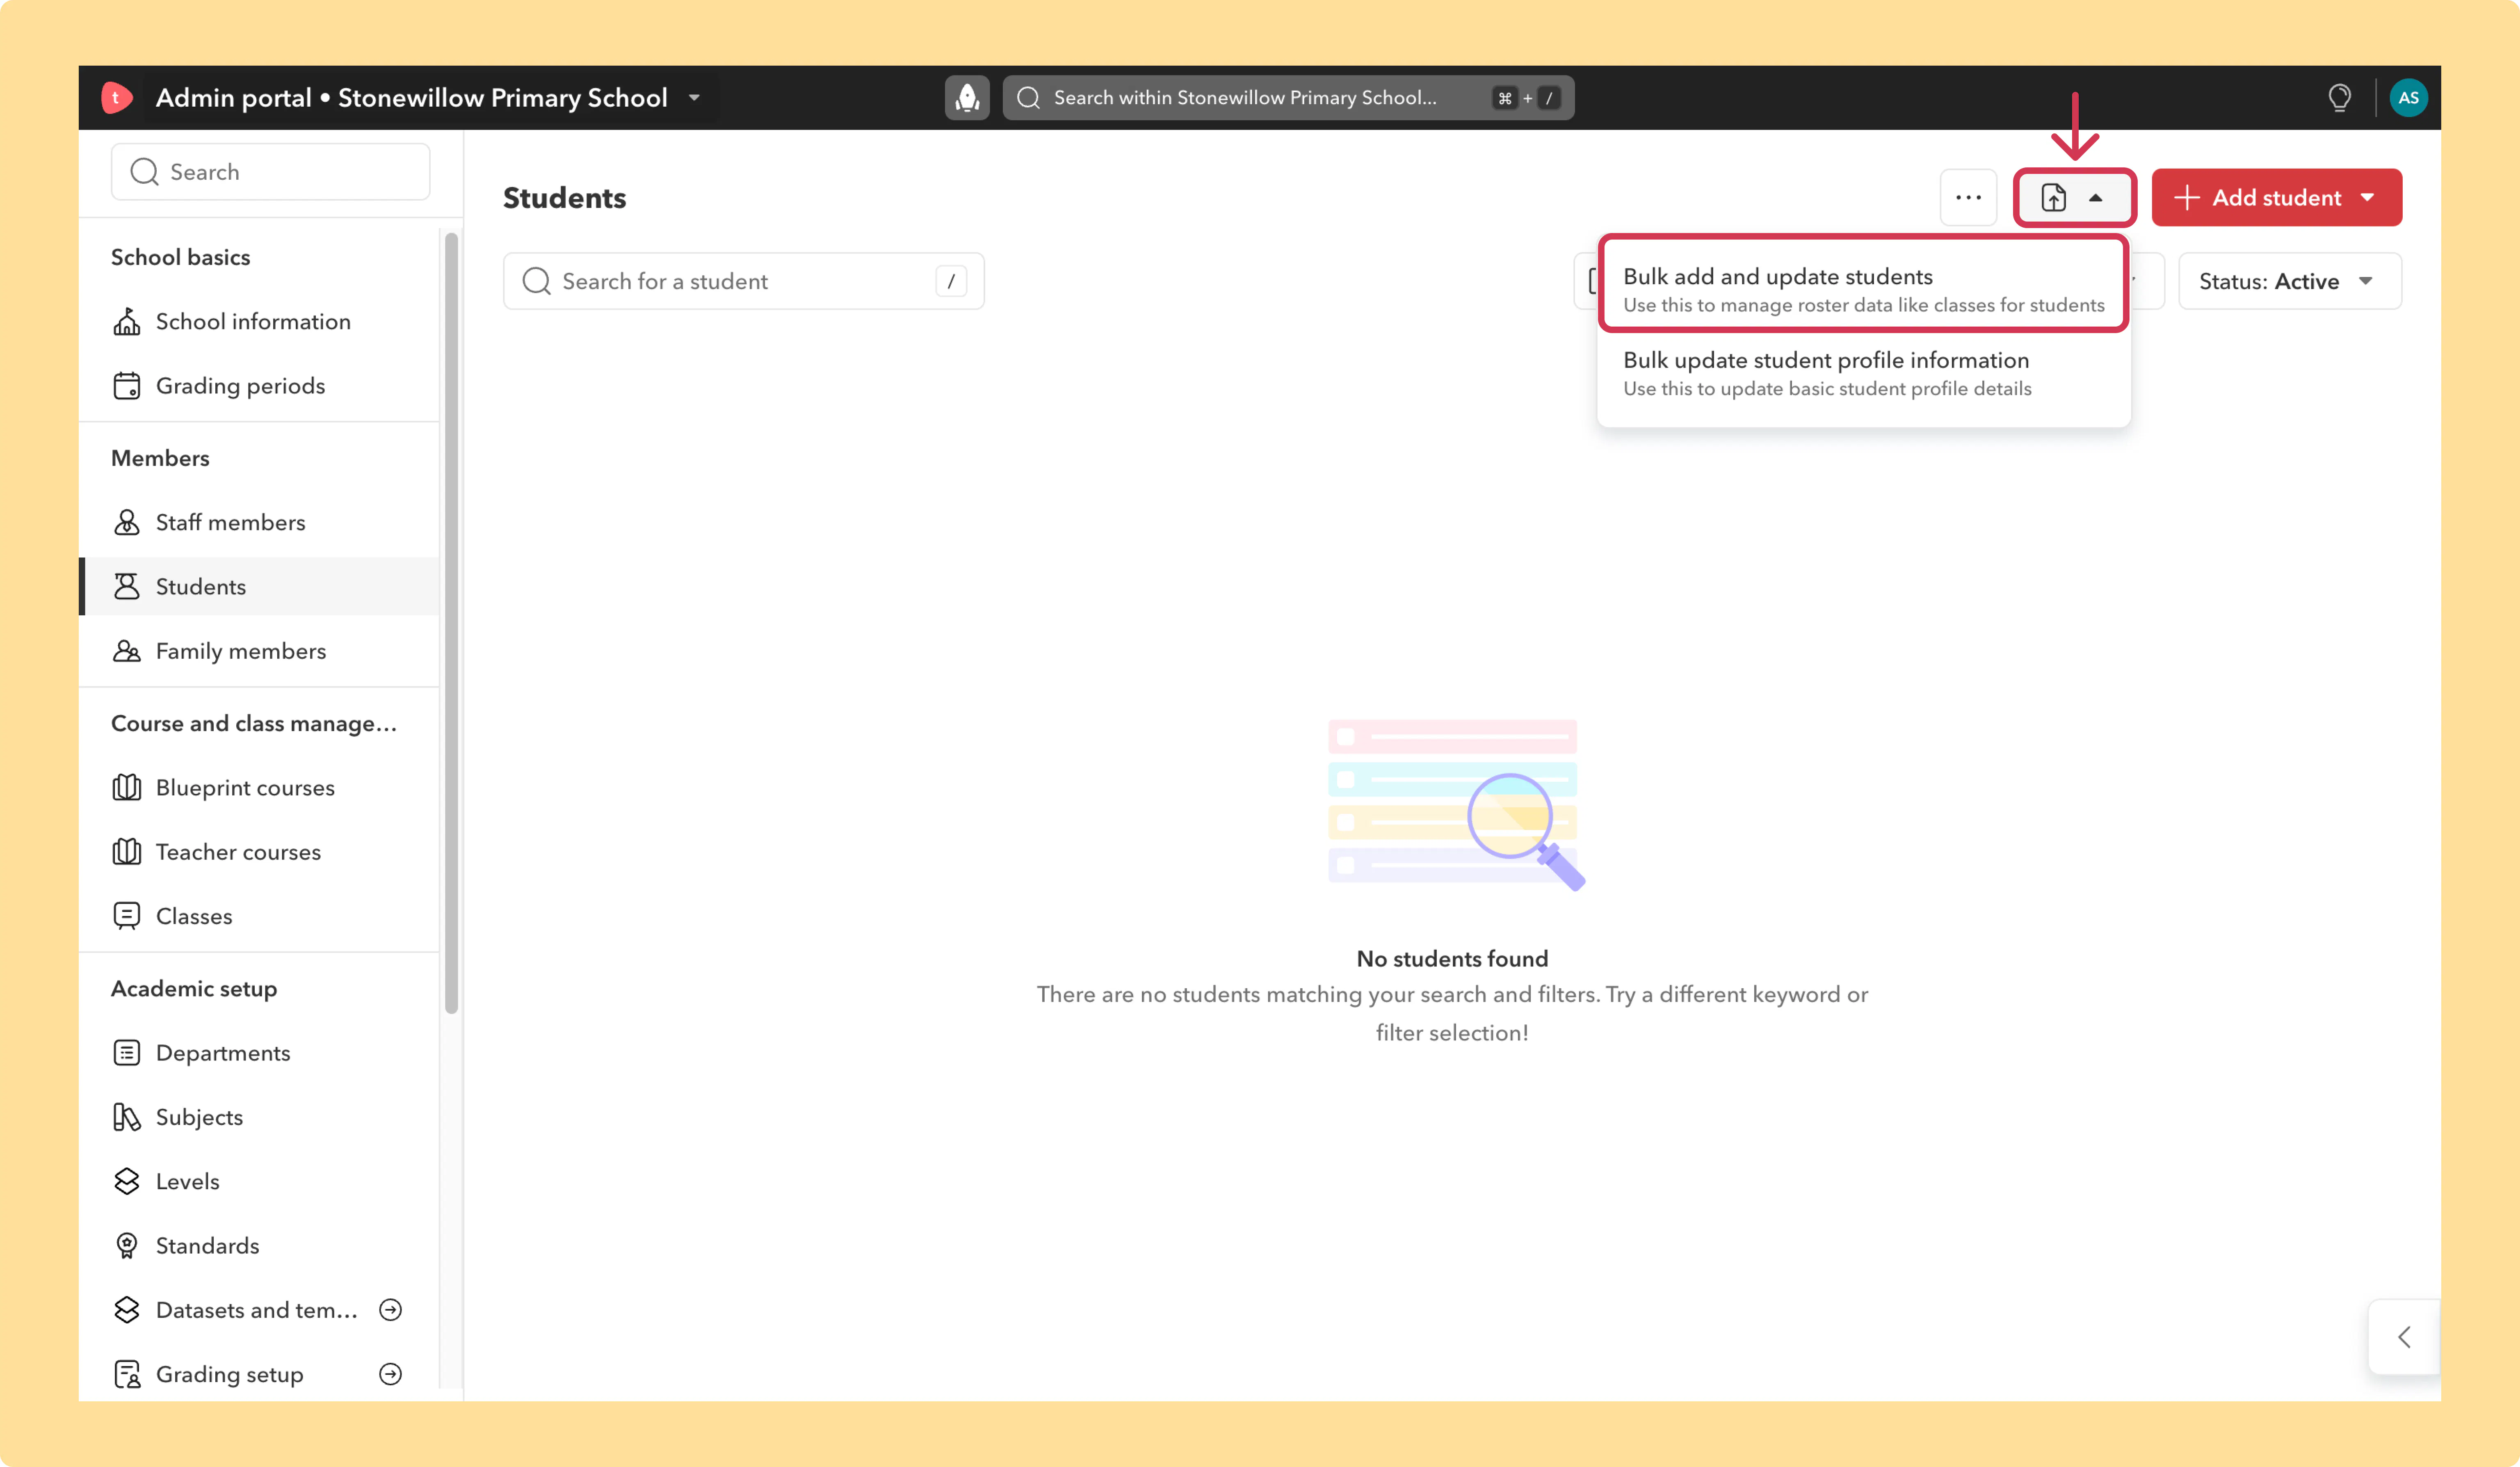2520x1467 pixels.
Task: Open Teacher courses
Action: click(259, 852)
